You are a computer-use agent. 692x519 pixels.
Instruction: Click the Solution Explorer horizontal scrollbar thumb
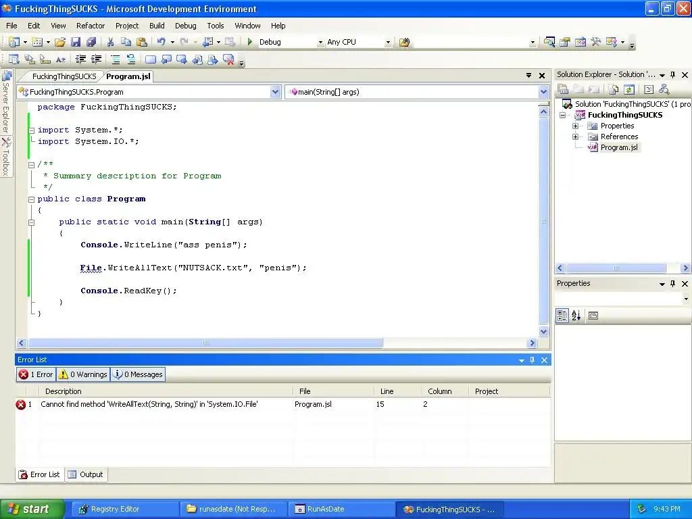click(616, 268)
